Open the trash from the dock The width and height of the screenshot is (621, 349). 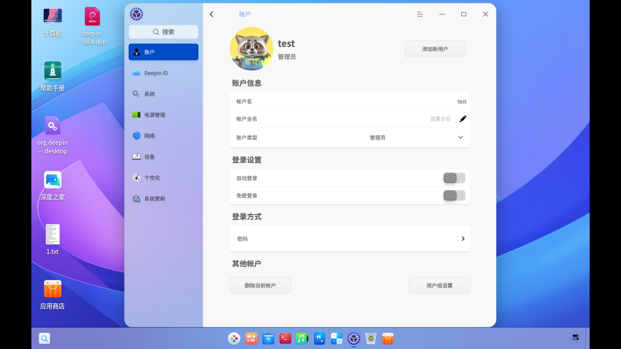[371, 338]
